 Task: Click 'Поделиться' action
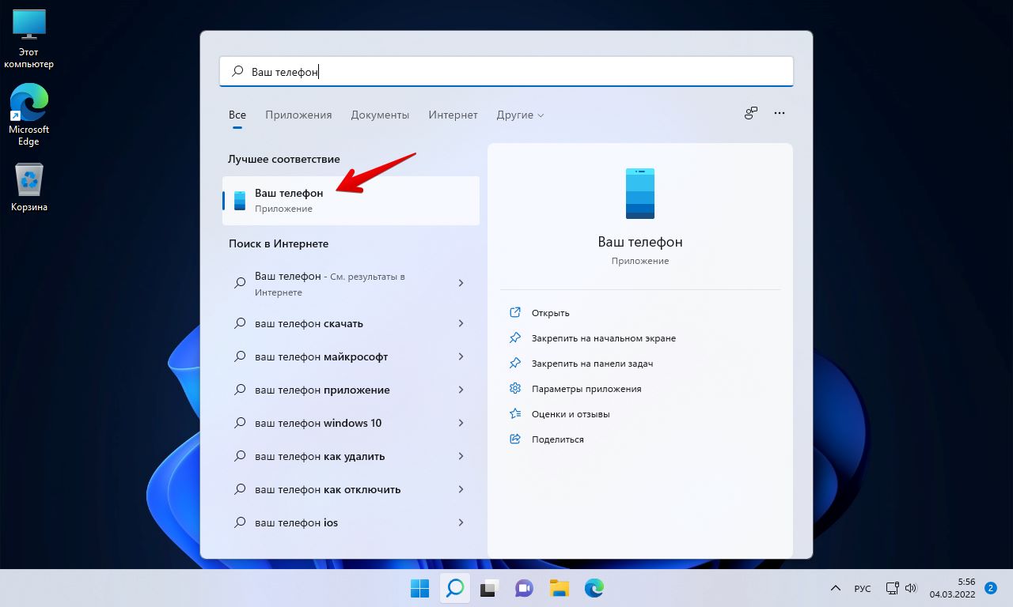(x=557, y=439)
